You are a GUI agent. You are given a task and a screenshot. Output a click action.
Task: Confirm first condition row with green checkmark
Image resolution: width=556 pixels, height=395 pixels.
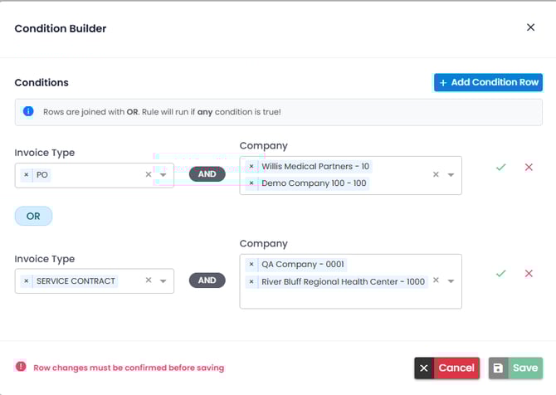click(x=500, y=168)
